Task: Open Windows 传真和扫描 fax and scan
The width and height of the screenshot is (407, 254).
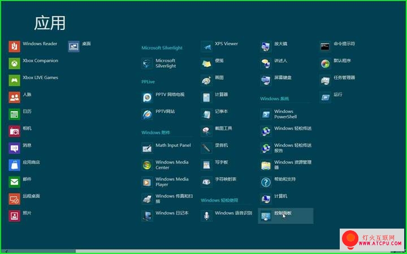Action: click(x=167, y=199)
